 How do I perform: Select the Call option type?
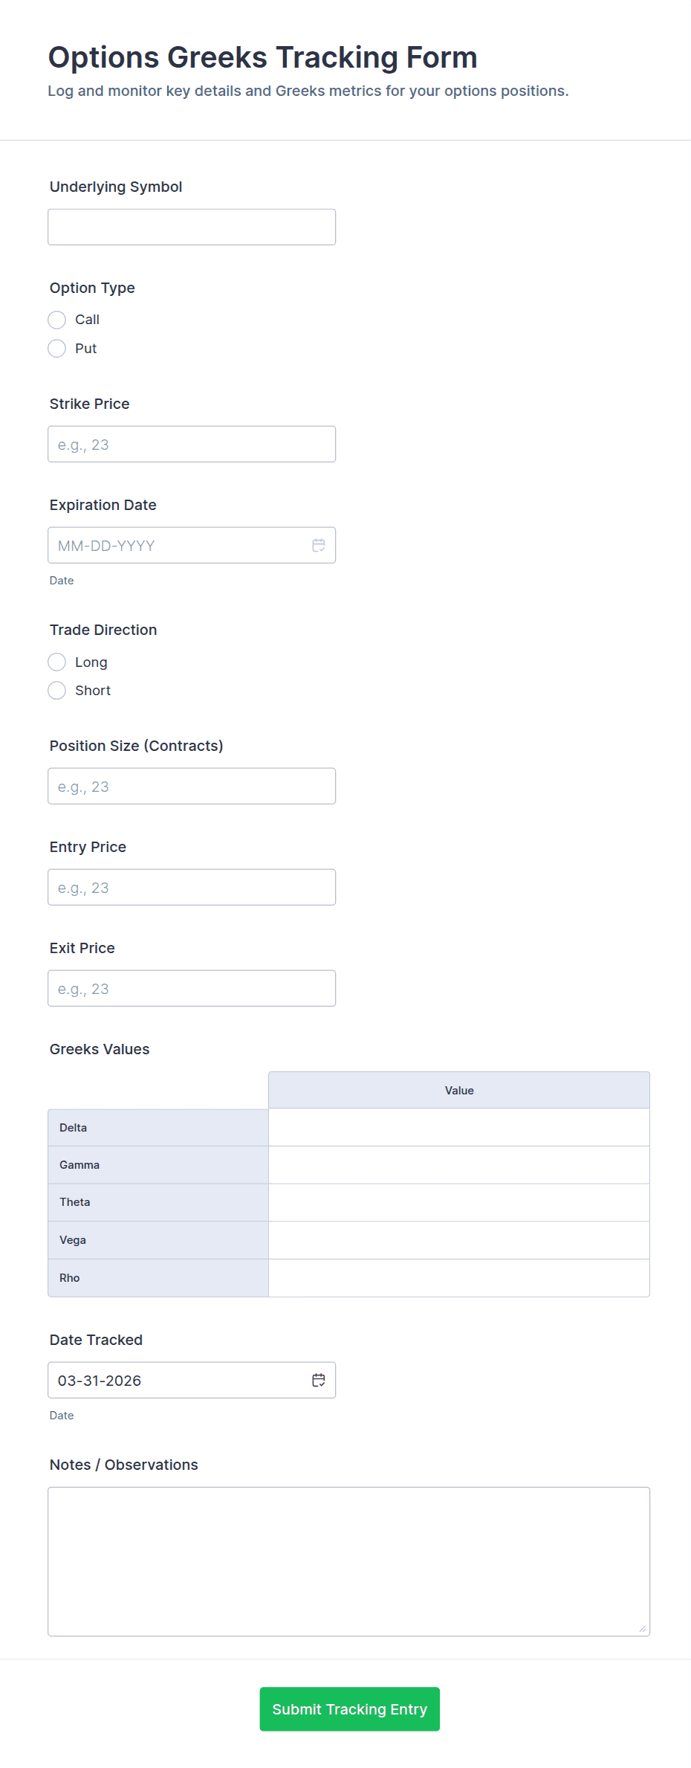pos(57,320)
